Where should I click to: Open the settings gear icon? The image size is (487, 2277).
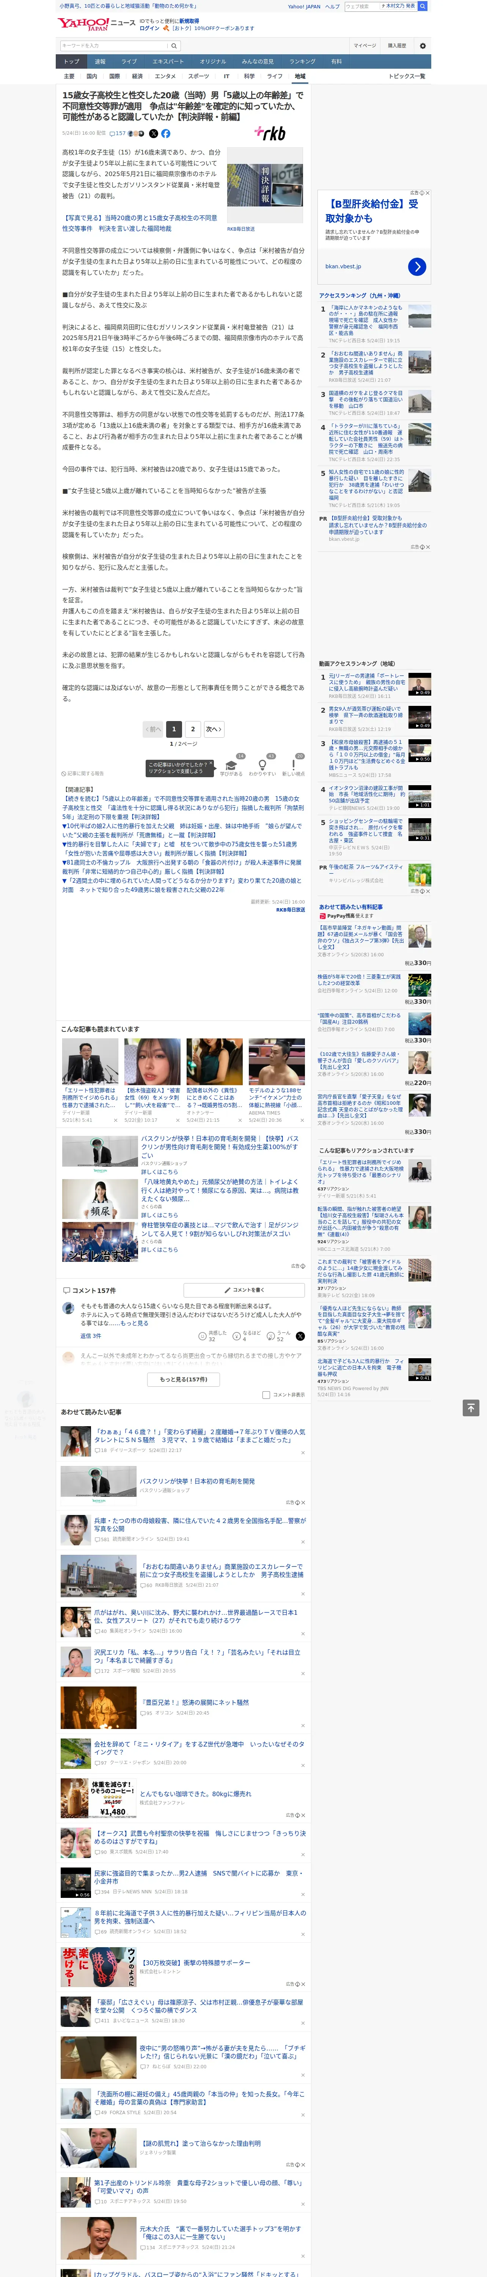click(423, 46)
